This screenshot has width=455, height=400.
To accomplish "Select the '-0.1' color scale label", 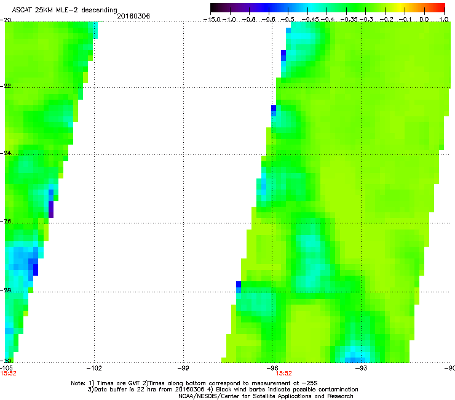I will coord(405,20).
